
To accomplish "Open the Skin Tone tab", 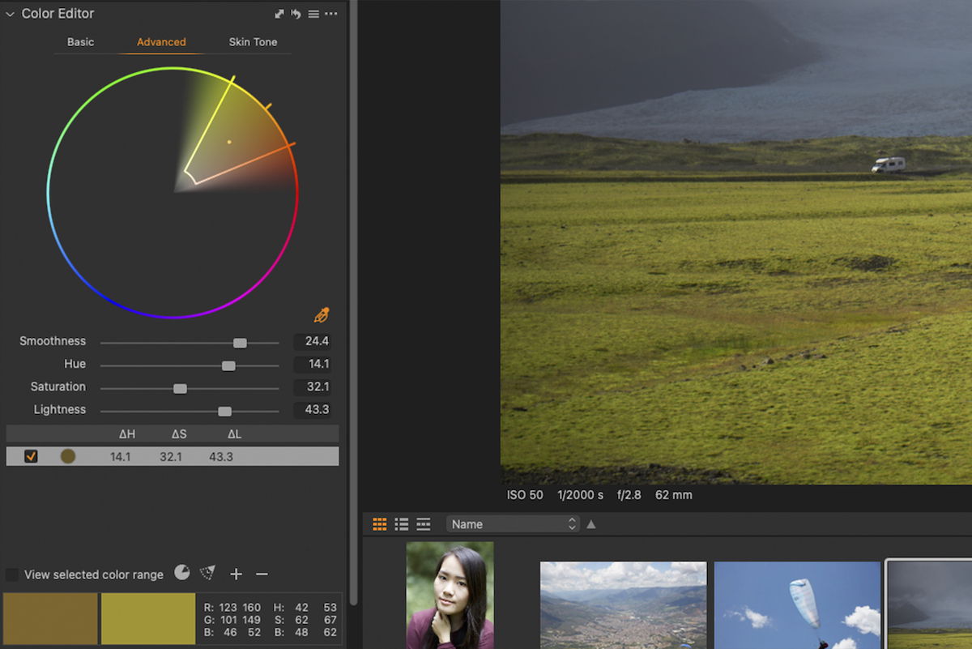I will pos(253,42).
